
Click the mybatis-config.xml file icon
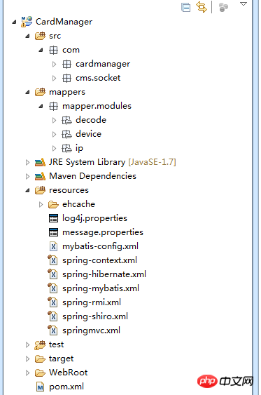(53, 246)
